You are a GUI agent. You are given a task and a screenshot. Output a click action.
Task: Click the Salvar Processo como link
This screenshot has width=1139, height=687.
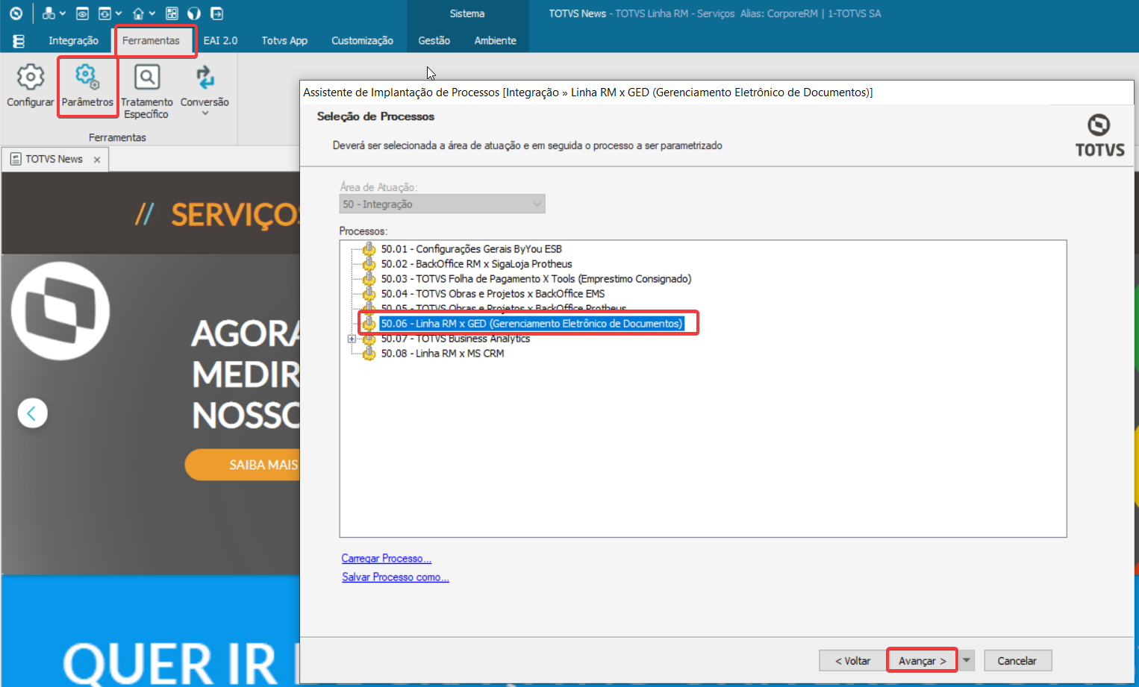point(395,577)
